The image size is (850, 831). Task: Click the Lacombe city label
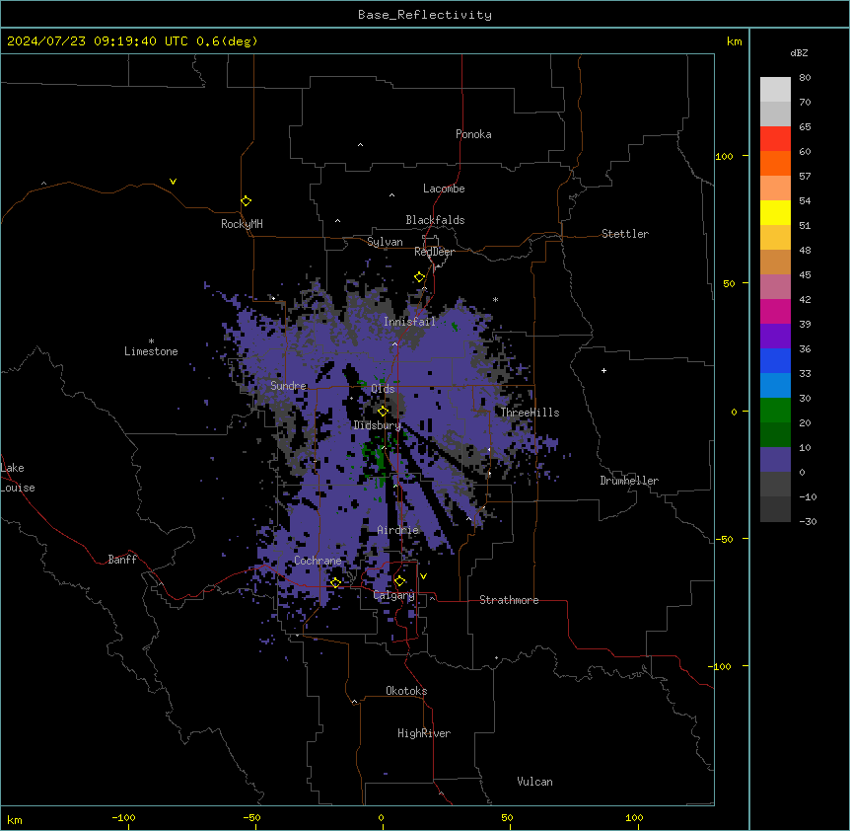click(444, 189)
